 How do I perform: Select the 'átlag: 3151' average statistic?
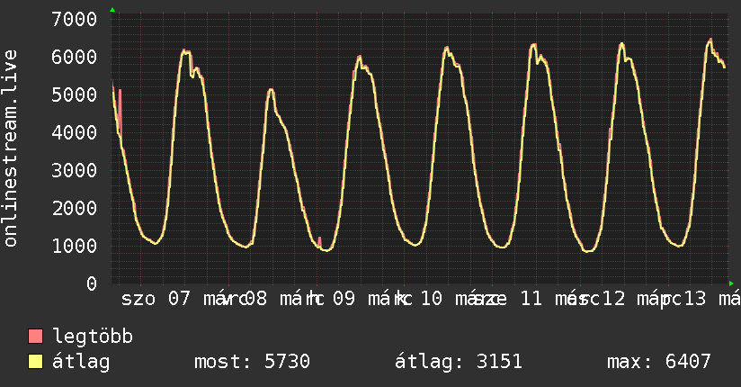pos(459,363)
